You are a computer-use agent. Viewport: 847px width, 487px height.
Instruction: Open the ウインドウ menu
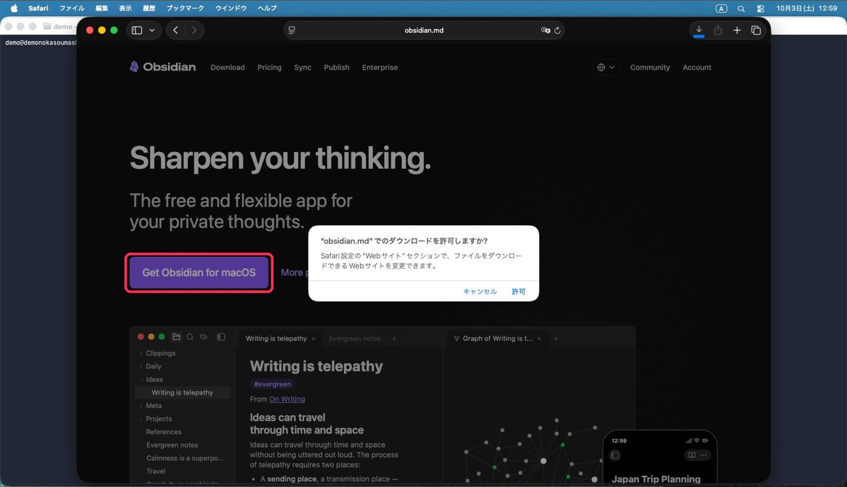coord(230,8)
